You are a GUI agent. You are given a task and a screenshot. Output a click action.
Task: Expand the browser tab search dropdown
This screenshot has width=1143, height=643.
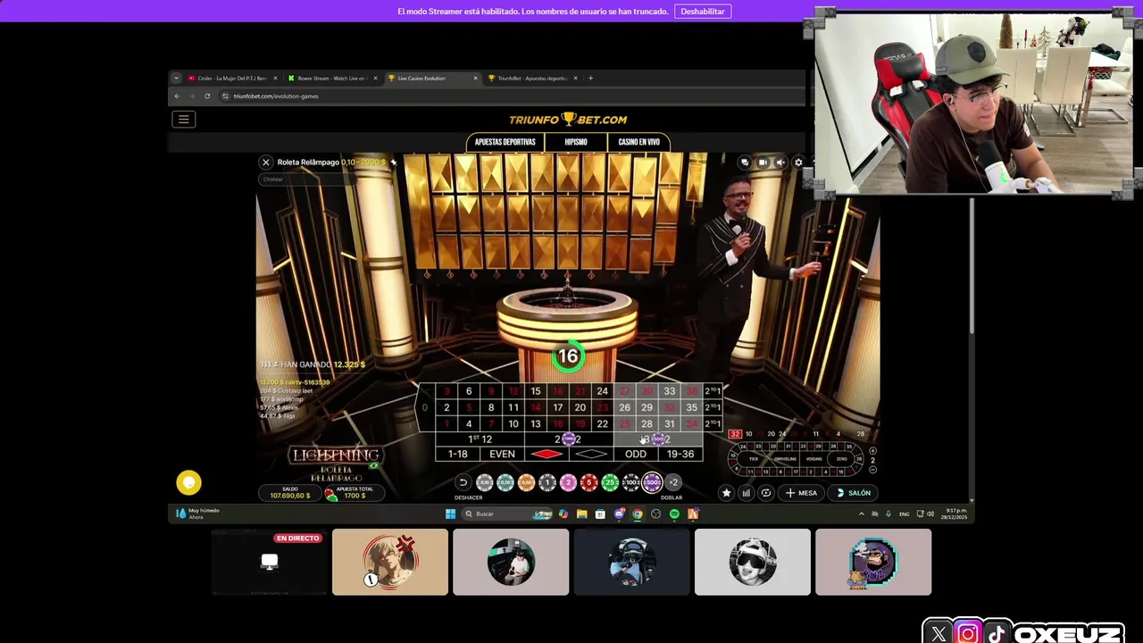(x=176, y=78)
